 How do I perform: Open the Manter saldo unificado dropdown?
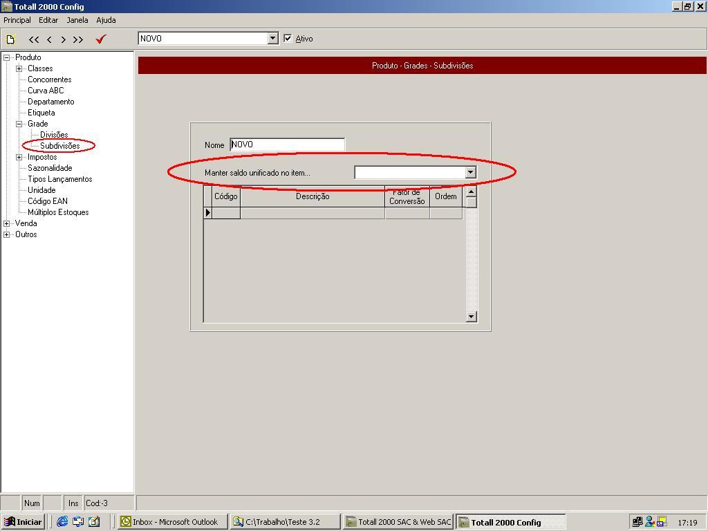[x=470, y=172]
